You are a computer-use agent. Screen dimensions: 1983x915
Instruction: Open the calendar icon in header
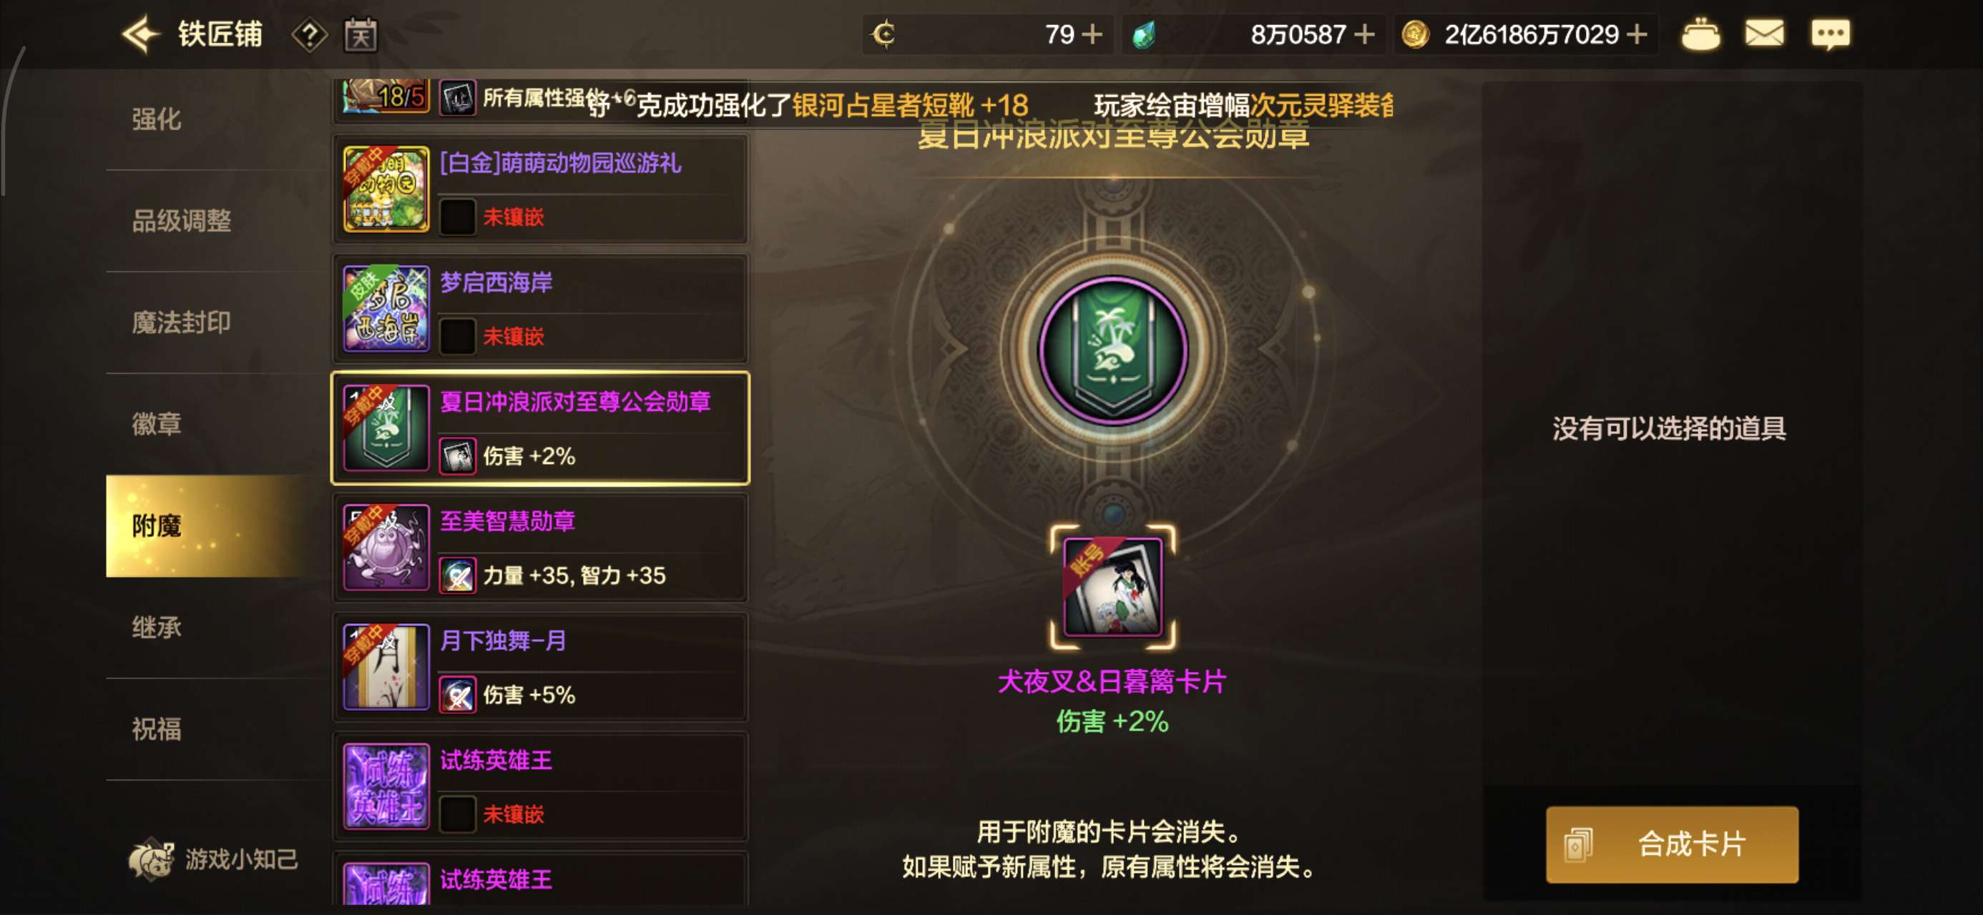(361, 34)
